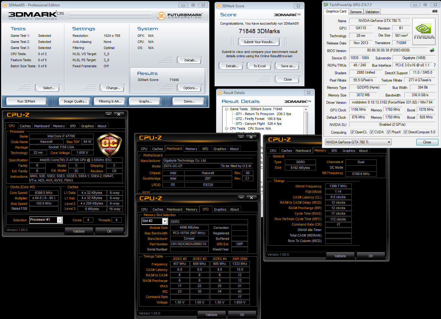Click the '71848 3DMarks' score text
The image size is (441, 319).
tap(259, 31)
